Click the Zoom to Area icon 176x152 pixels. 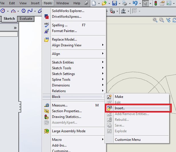162,20
